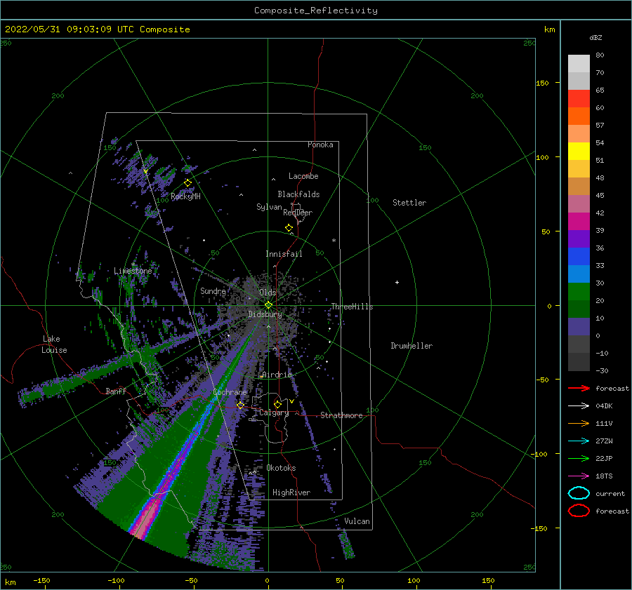632x590 pixels.
Task: Select the bright green 20-30 dBZ swatch
Action: click(579, 292)
